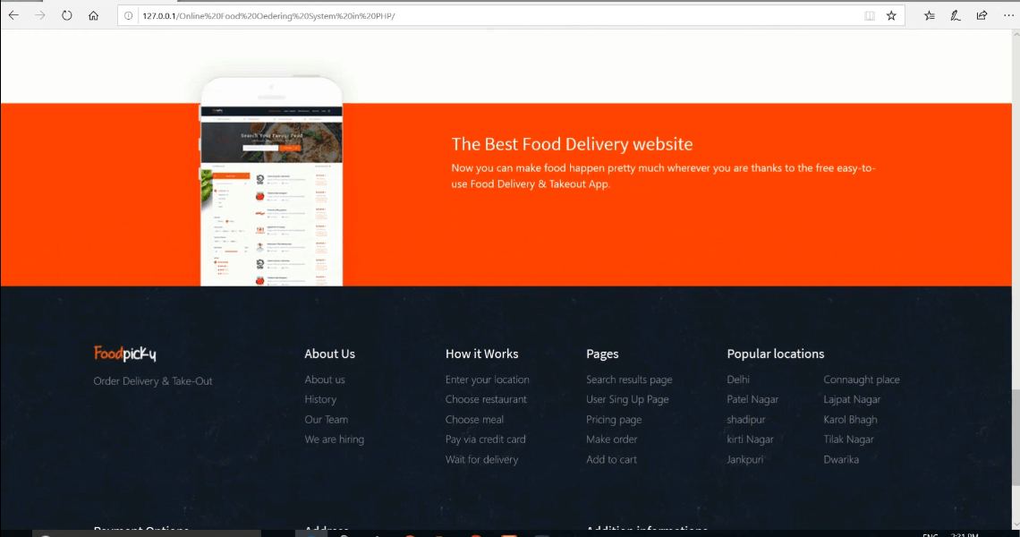Click the browser Back arrow
Screen dimensions: 1020x537
13,15
